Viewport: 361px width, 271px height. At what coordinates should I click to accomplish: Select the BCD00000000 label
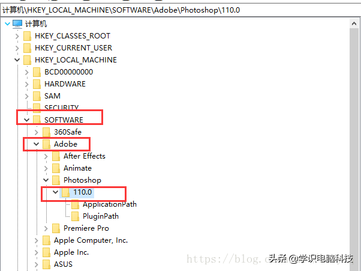pyautogui.click(x=68, y=72)
